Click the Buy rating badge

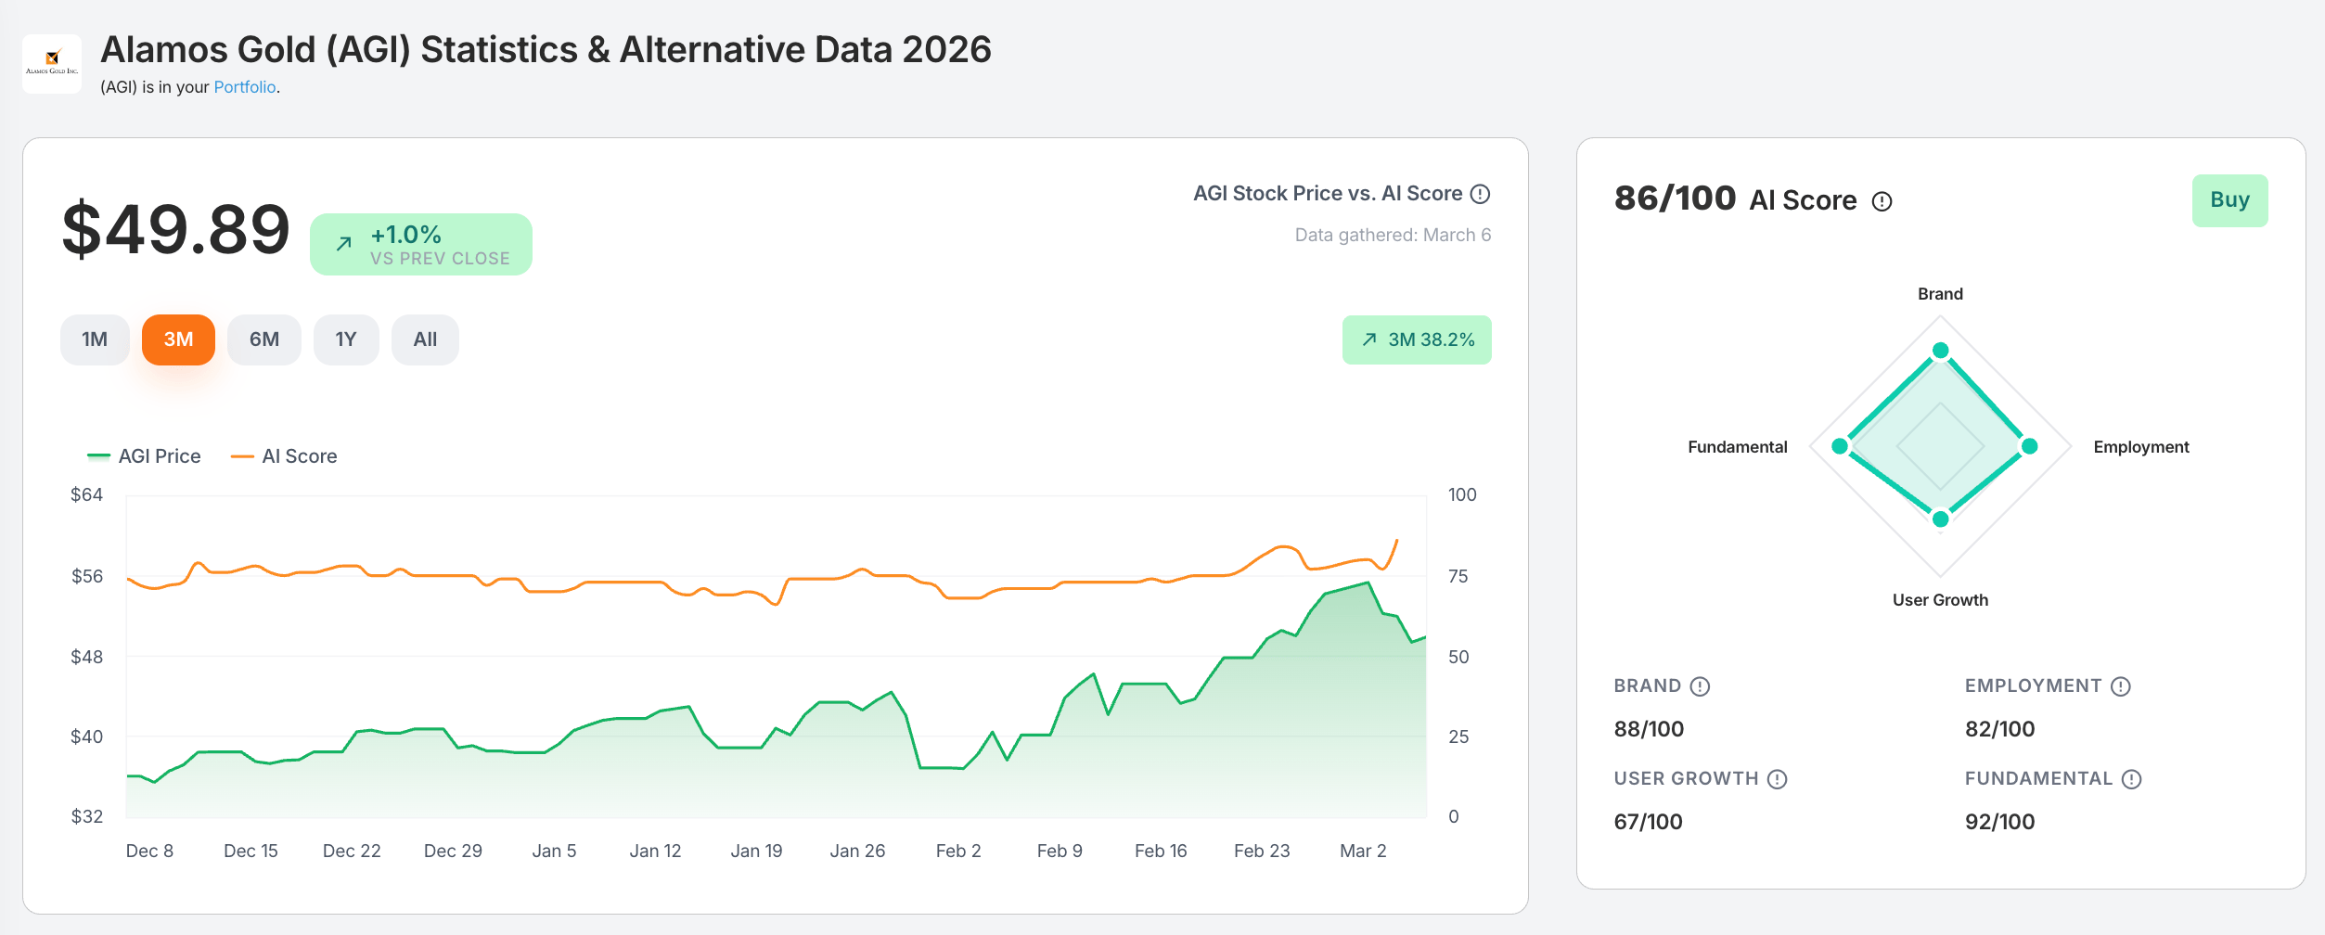[2229, 200]
